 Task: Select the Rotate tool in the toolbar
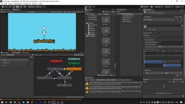tap(10, 7)
